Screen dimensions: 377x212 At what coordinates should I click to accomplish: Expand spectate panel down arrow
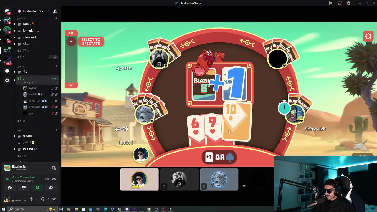click(71, 85)
